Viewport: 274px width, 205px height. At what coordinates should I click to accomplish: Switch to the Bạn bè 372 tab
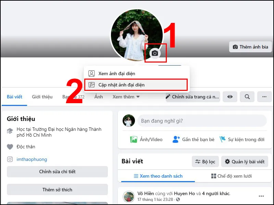click(x=74, y=97)
